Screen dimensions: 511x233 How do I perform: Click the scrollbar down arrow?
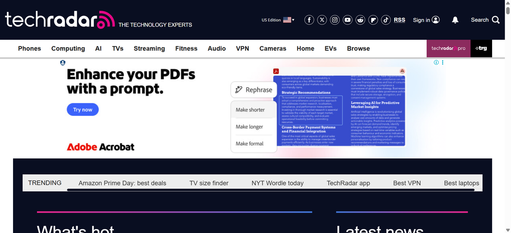(508, 231)
